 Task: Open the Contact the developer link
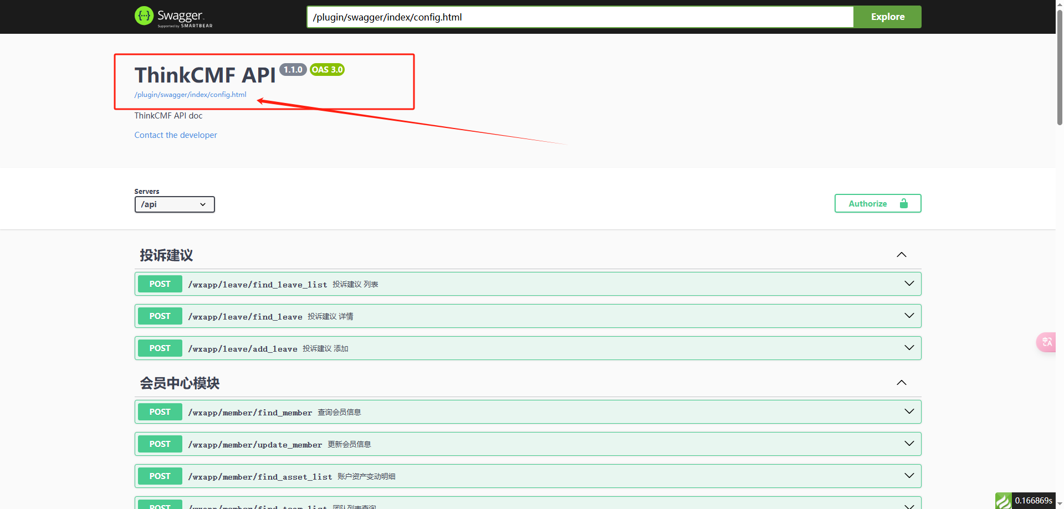click(x=176, y=135)
